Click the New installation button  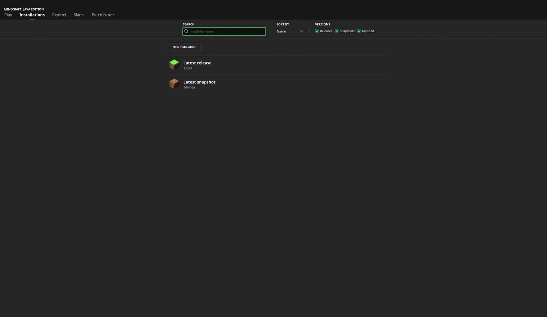pos(184,47)
